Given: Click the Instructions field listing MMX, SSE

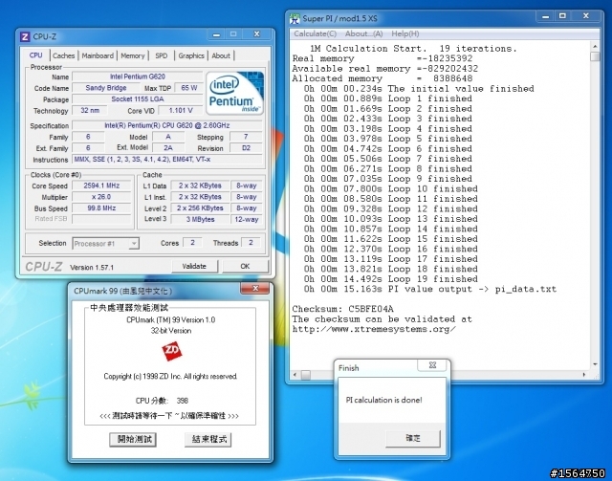Looking at the screenshot, I should (167, 160).
